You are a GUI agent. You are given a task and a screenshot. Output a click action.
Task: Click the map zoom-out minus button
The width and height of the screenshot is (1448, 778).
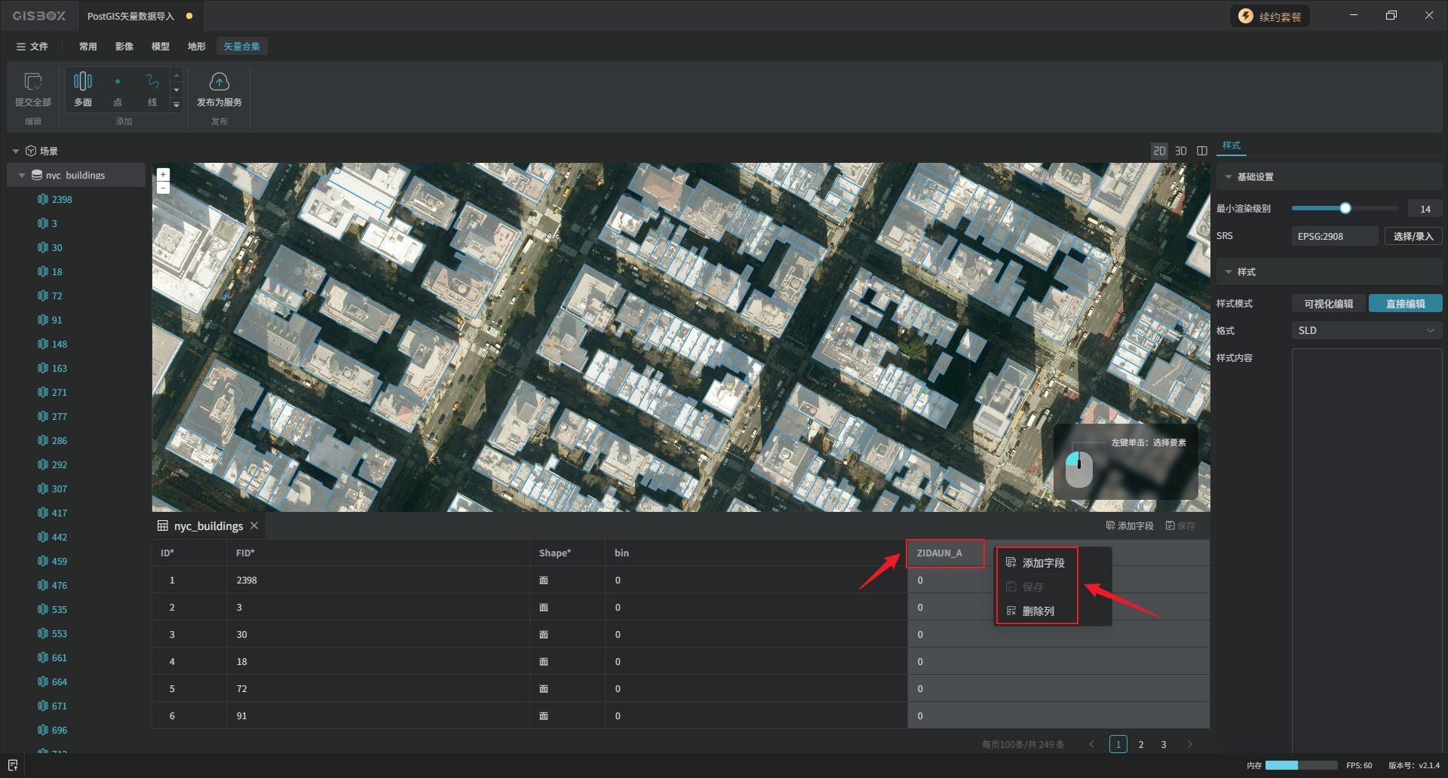click(163, 188)
